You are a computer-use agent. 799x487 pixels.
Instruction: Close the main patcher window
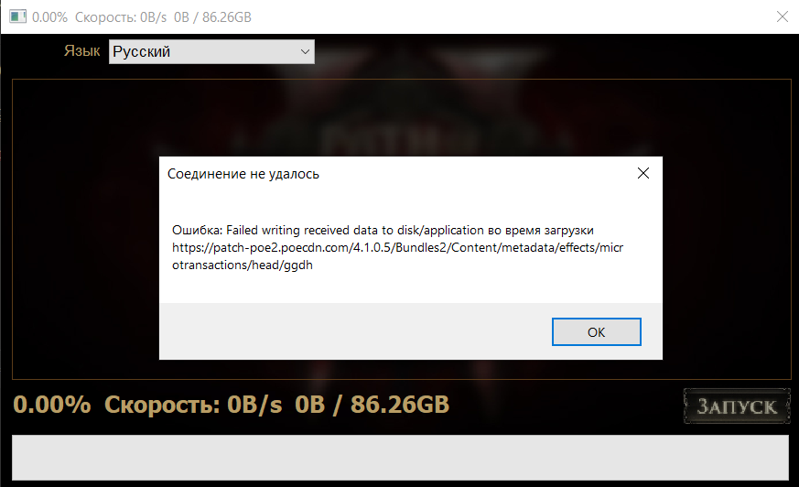click(783, 16)
